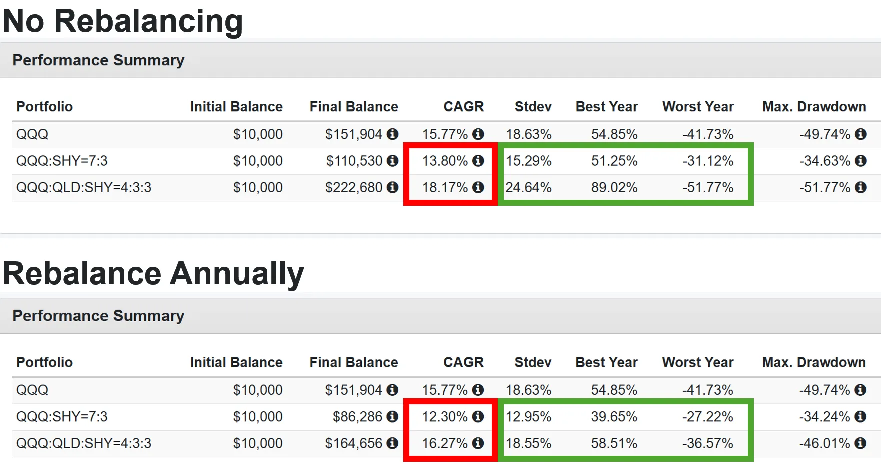Image resolution: width=881 pixels, height=471 pixels.
Task: Click Performance Summary heading under No Rebalancing
Action: [x=98, y=60]
